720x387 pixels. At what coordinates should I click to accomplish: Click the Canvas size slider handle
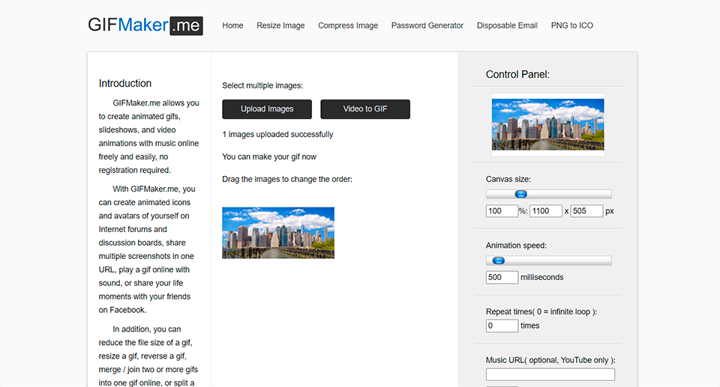coord(521,195)
